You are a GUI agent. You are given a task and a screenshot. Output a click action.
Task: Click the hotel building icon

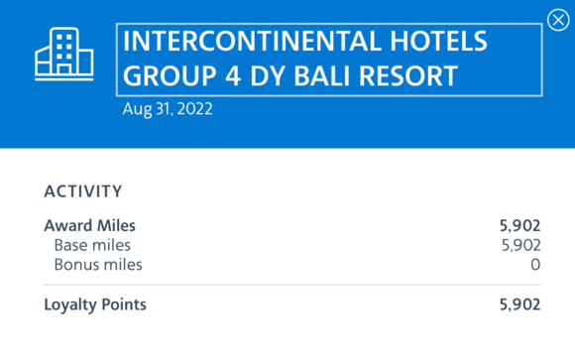click(x=64, y=54)
